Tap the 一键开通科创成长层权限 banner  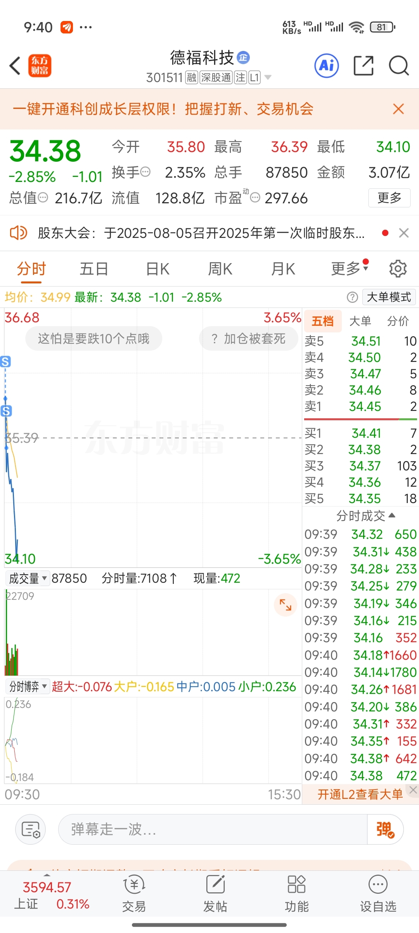point(163,109)
